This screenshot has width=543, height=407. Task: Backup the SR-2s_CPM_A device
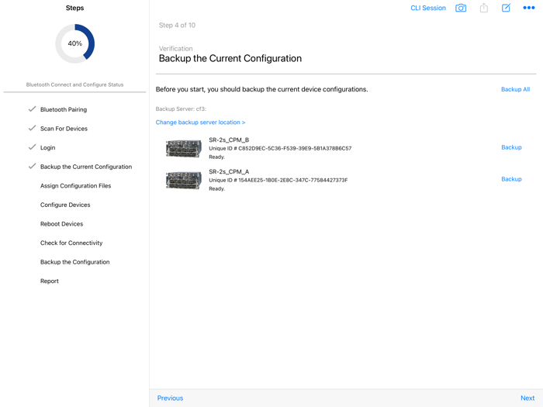point(511,179)
